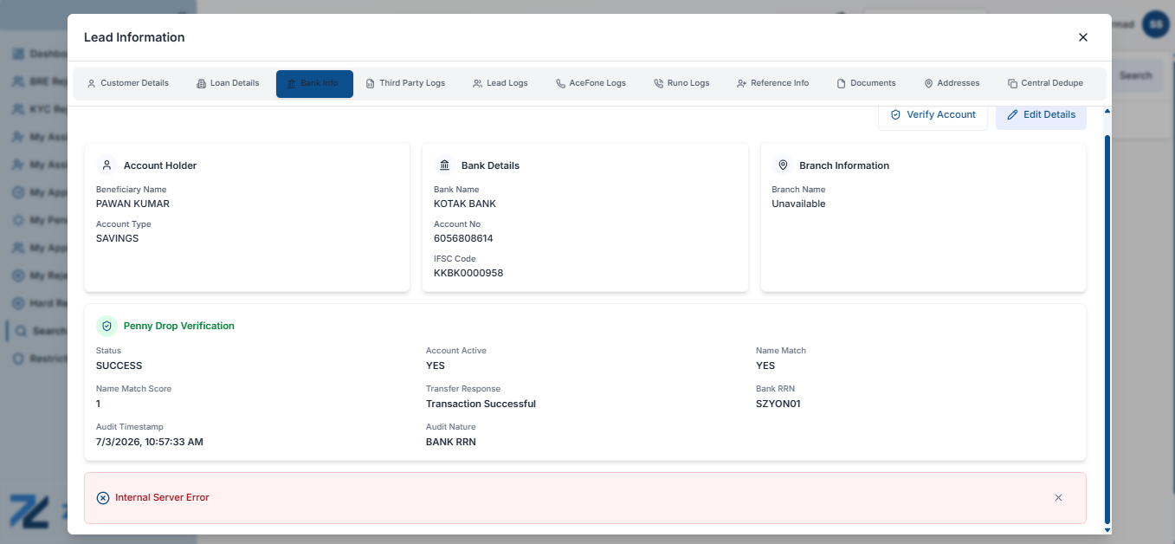Open the Reference Info tab
1175x544 pixels.
coord(772,83)
